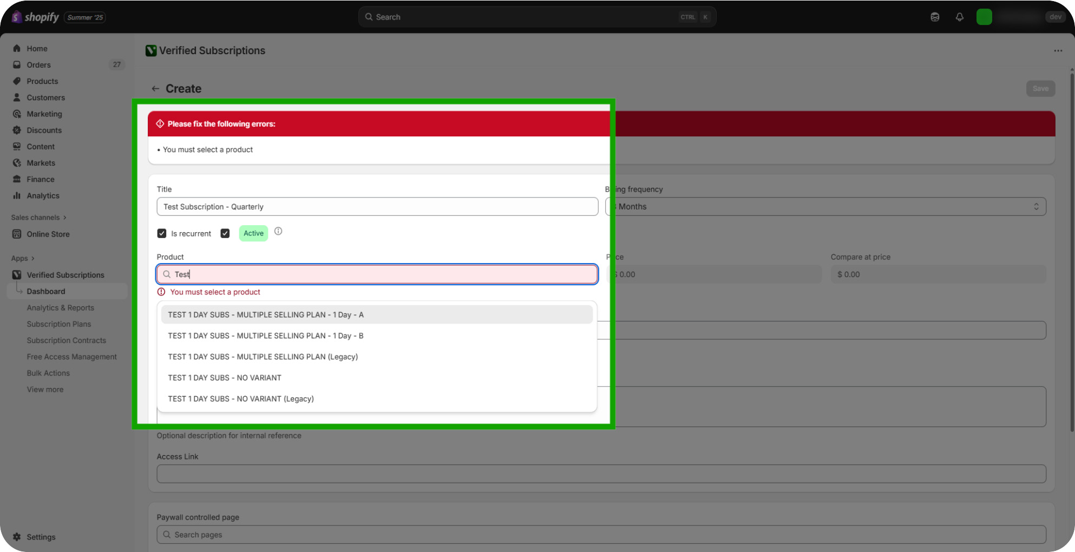Click the Online Store icon
Screen dimensions: 1075x552
17,234
